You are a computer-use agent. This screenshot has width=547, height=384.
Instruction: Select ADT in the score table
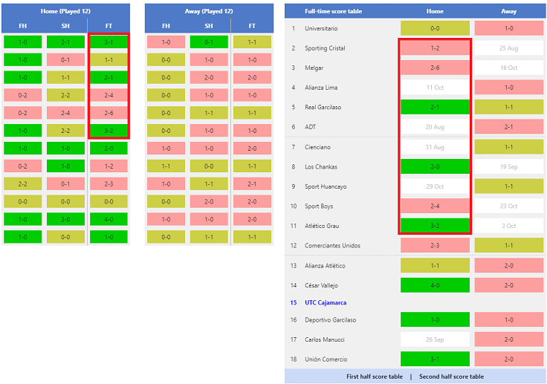(x=310, y=127)
